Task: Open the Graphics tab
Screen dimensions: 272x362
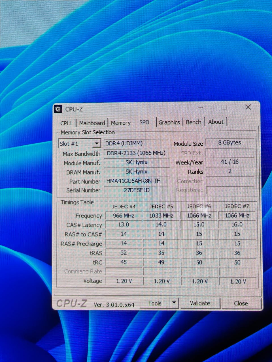Action: [169, 122]
